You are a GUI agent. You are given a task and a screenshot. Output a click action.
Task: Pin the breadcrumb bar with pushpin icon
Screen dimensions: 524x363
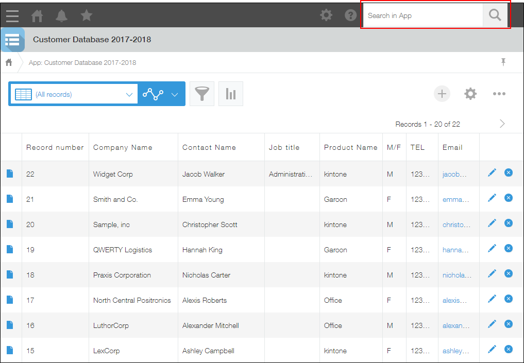pyautogui.click(x=503, y=62)
